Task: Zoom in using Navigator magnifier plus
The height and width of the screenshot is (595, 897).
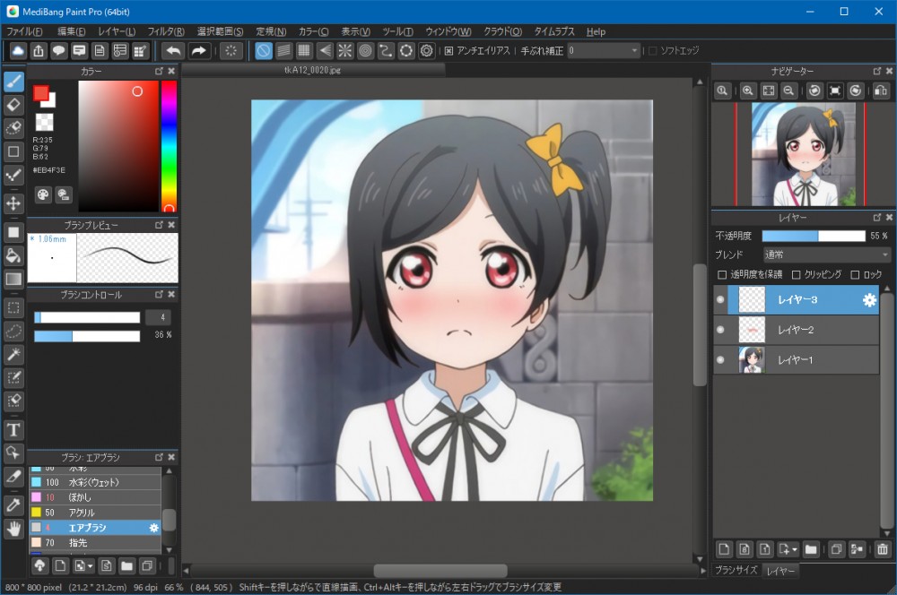Action: (748, 91)
